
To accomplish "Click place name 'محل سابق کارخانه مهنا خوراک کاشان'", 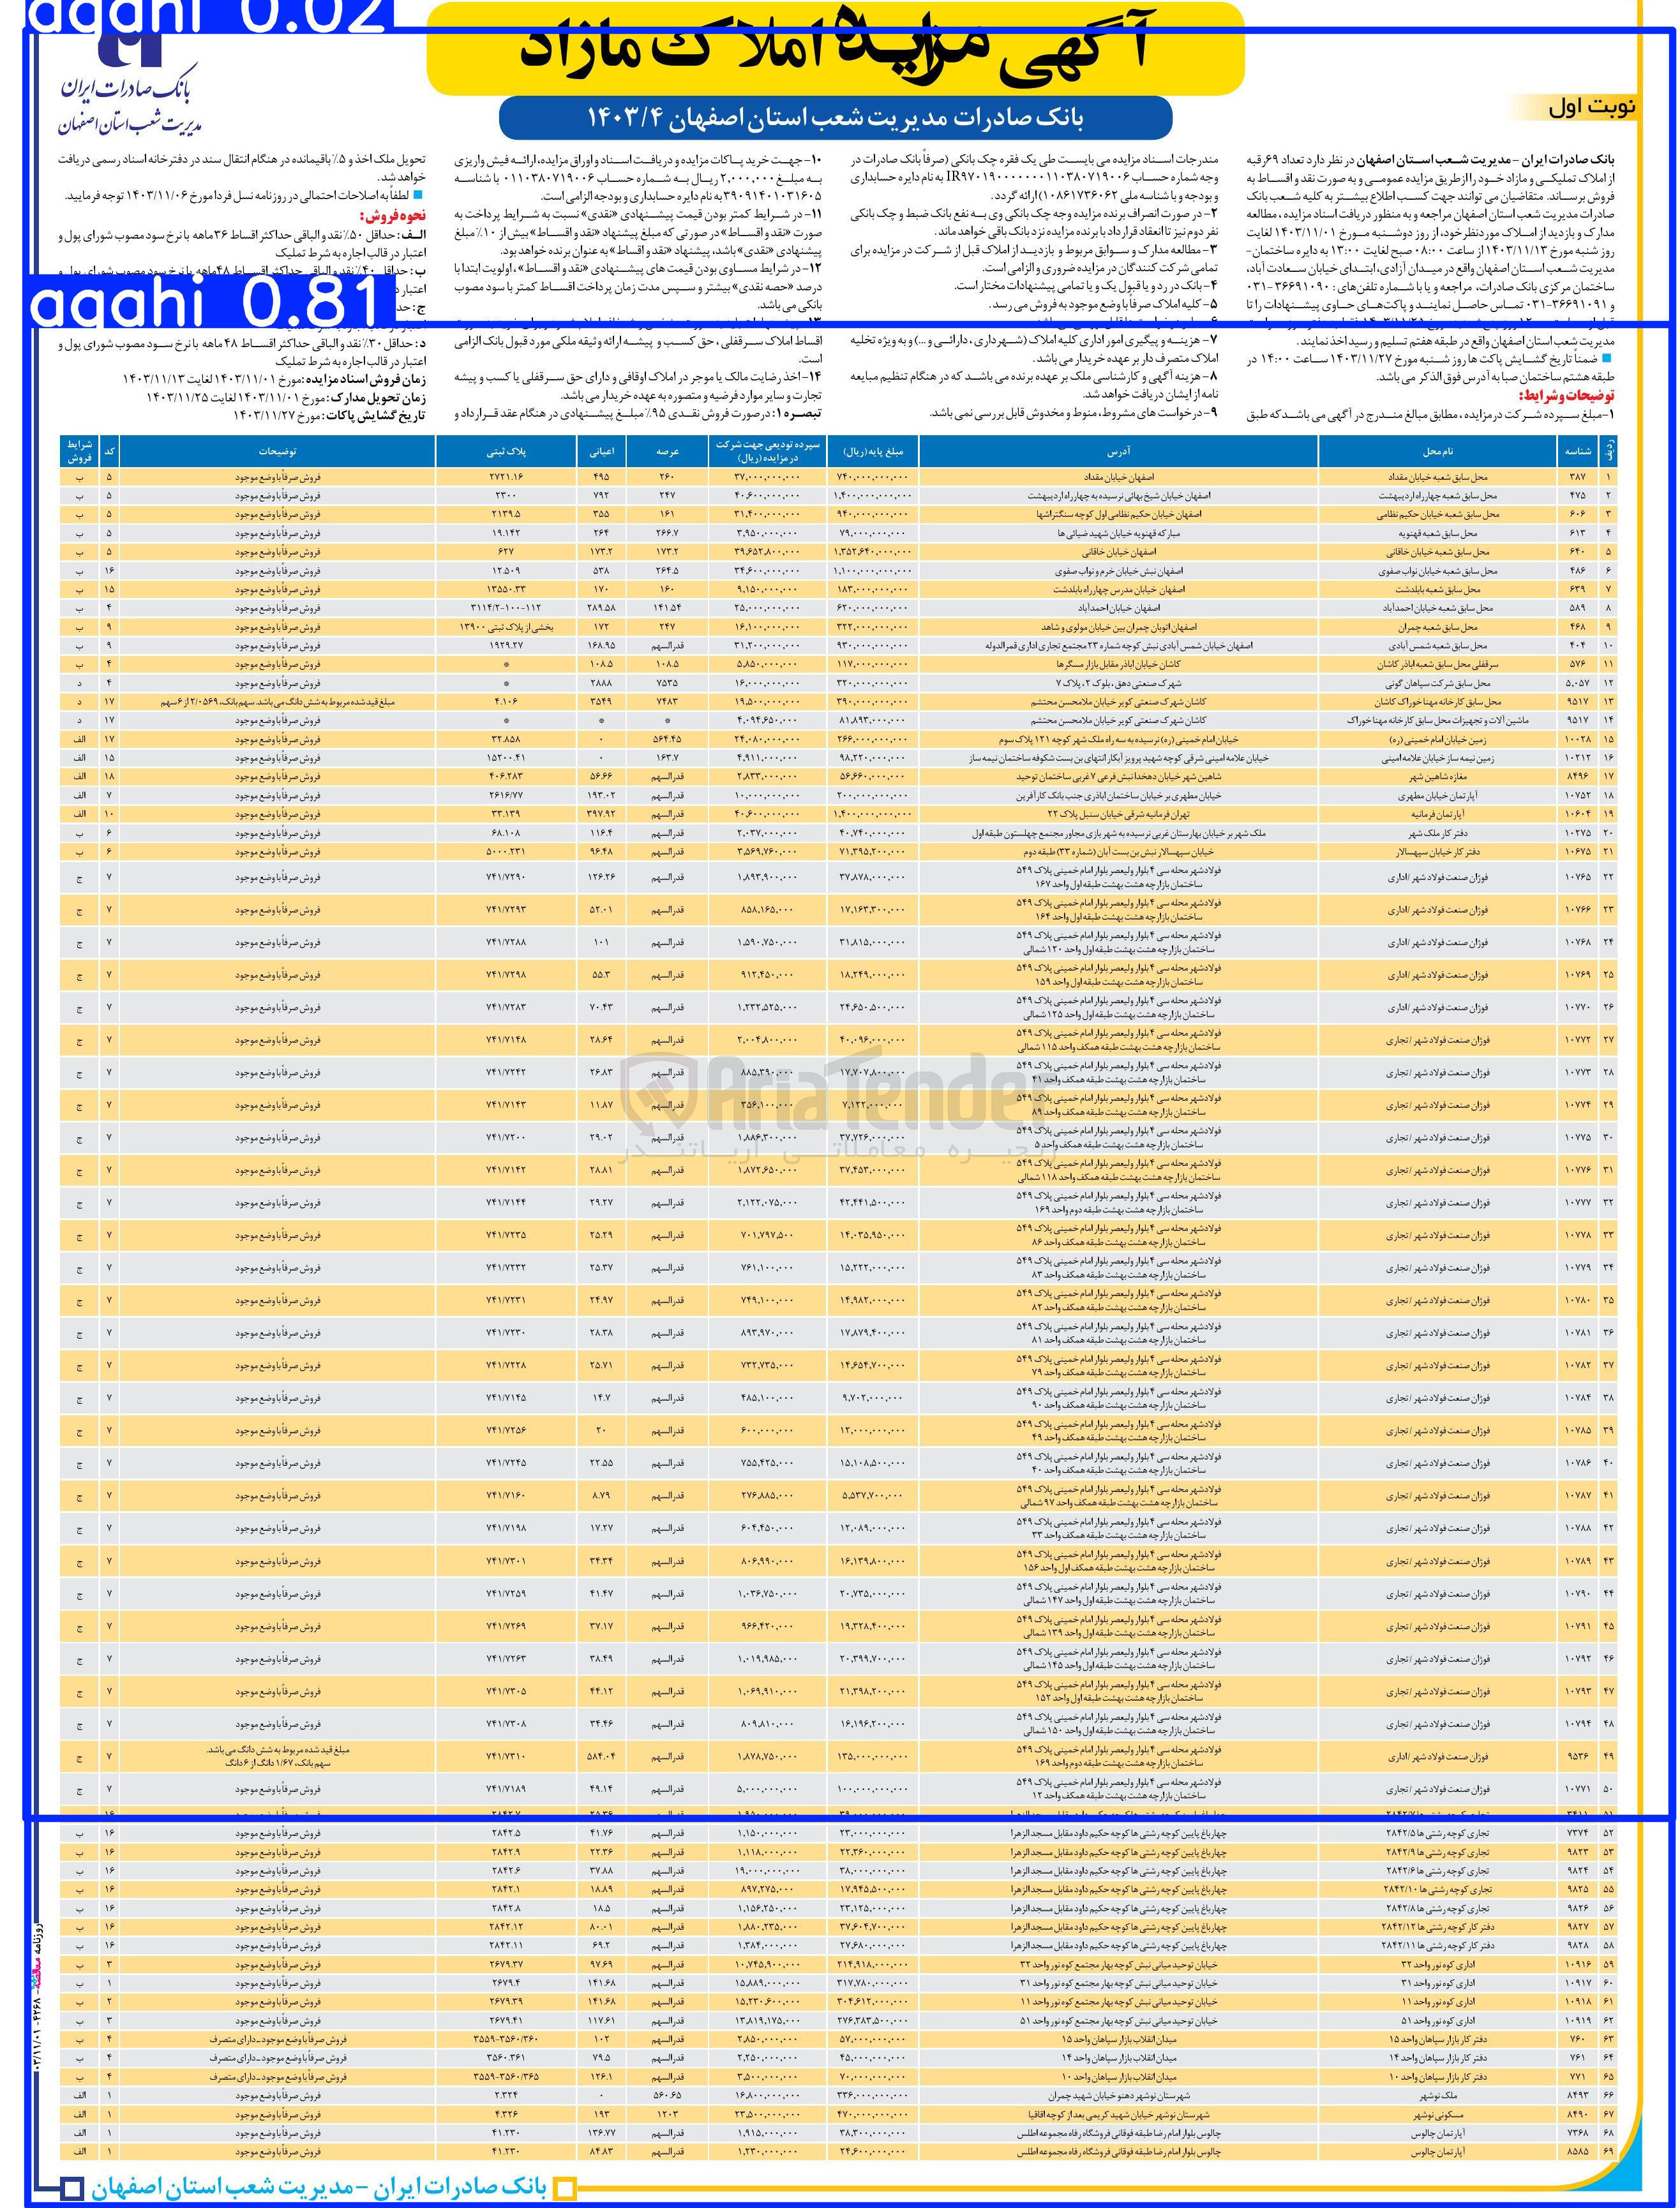I will tap(1437, 702).
